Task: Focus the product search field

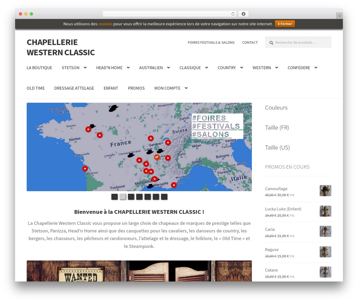Action: (x=298, y=42)
